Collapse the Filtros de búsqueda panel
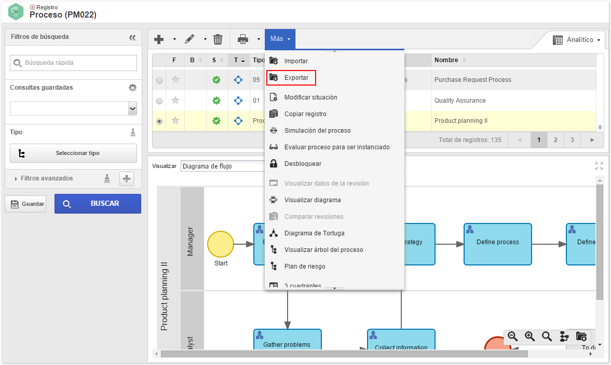 pos(132,37)
